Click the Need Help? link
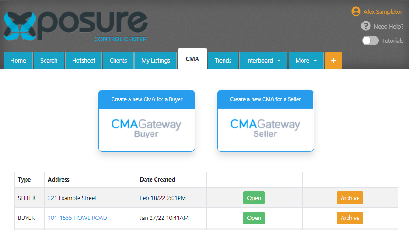The width and height of the screenshot is (409, 230). click(x=388, y=26)
